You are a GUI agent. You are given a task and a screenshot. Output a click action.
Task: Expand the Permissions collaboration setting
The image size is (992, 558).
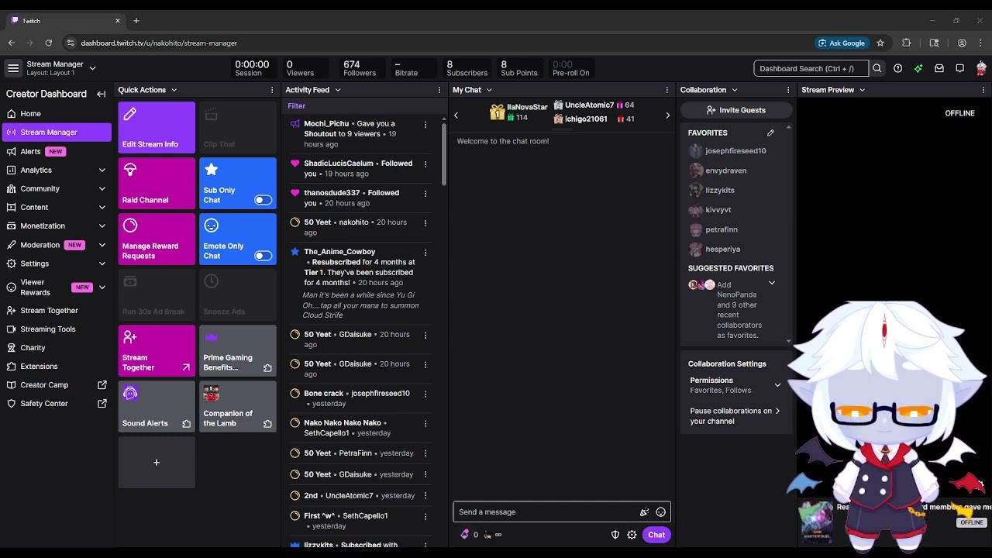point(777,385)
